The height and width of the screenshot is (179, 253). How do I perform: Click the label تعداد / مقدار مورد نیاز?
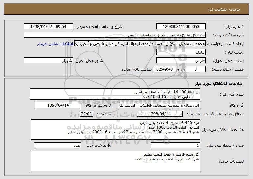click(225, 145)
